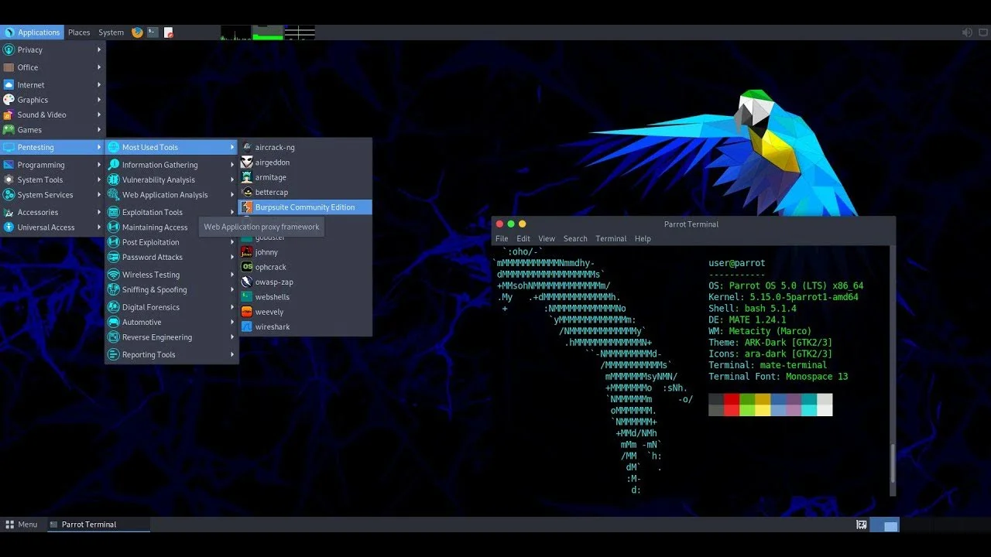Open the Office category icon
Image resolution: width=991 pixels, height=557 pixels.
coord(9,67)
